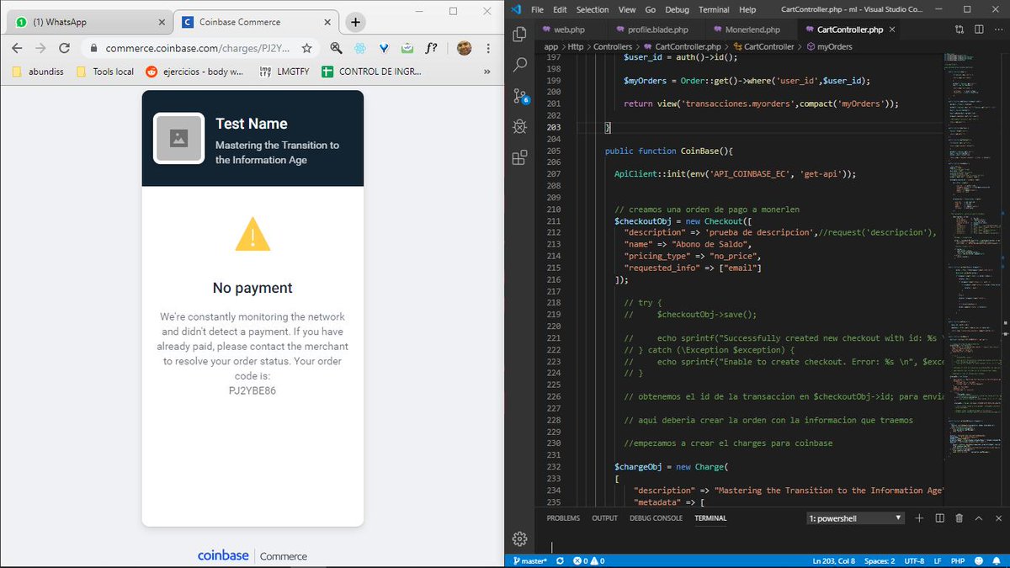The image size is (1010, 568).
Task: Open the File menu in VS Code
Action: pyautogui.click(x=537, y=9)
